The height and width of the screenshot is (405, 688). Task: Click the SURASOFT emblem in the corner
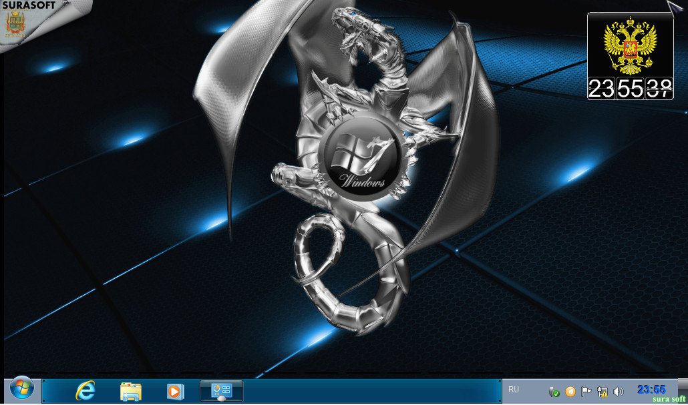15,24
